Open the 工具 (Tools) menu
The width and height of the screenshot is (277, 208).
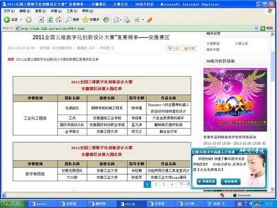point(71,10)
